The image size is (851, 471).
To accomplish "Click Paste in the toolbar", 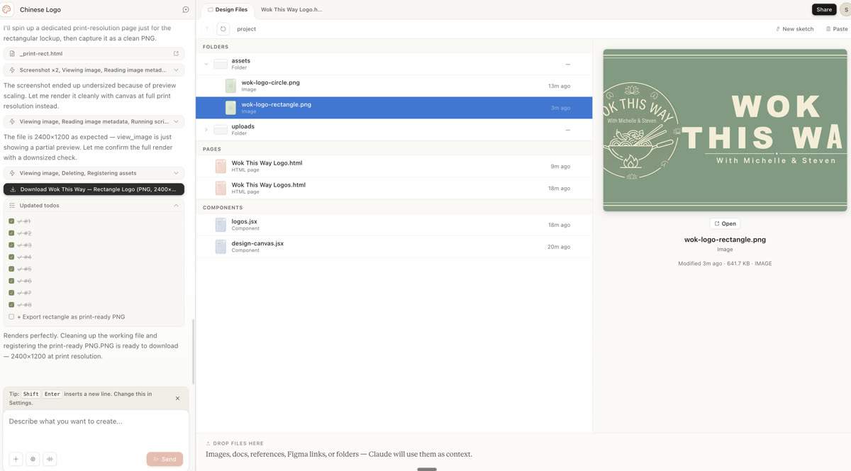I will click(837, 29).
